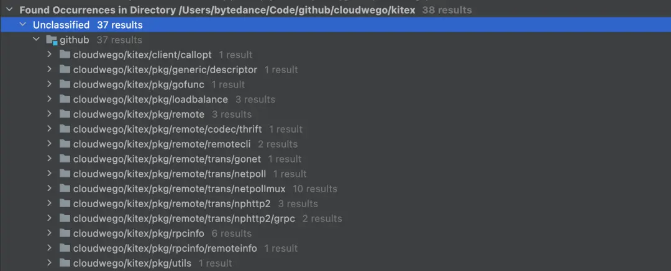This screenshot has height=271, width=671.
Task: Collapse the github 37 results node
Action: pyautogui.click(x=36, y=40)
